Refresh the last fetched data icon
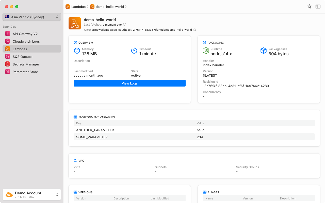 pyautogui.click(x=124, y=25)
